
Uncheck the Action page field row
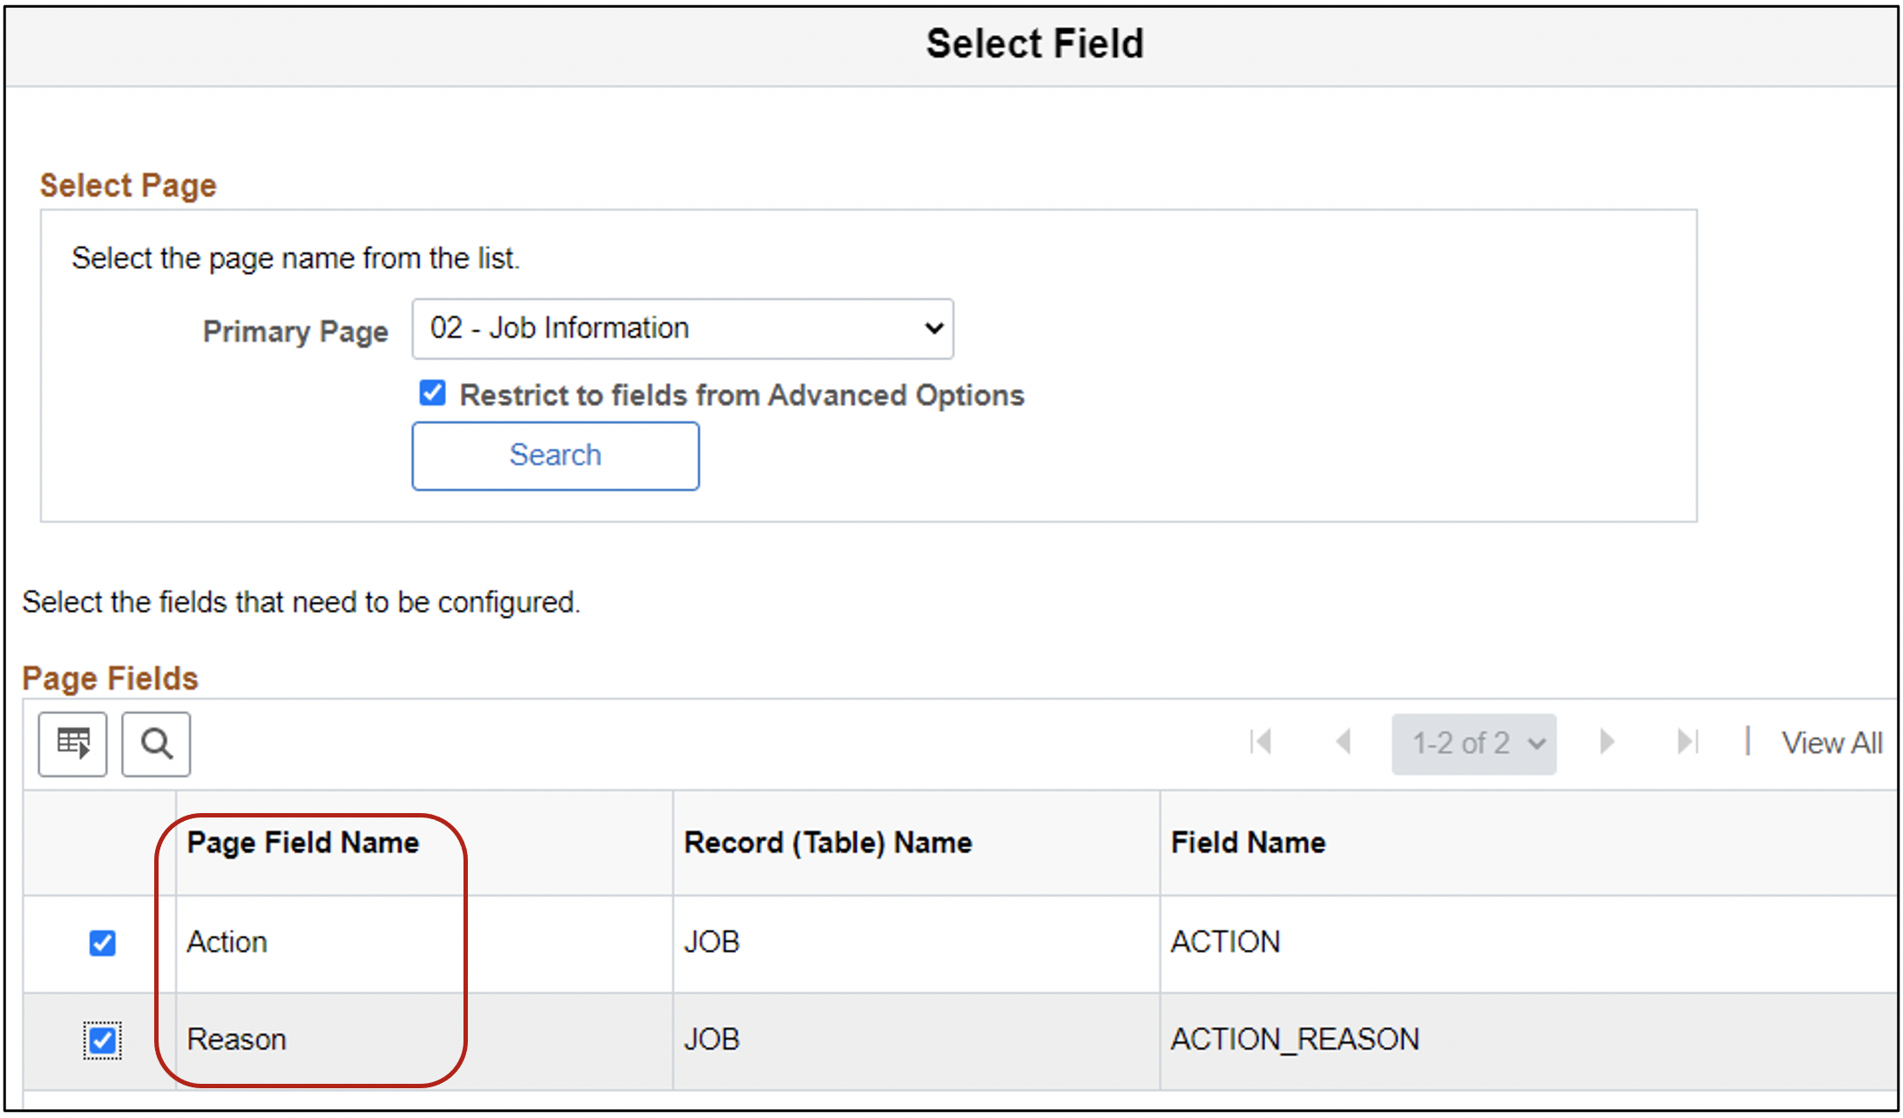coord(103,943)
